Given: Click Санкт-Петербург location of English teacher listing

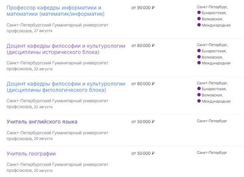Looking at the screenshot, I should pyautogui.click(x=212, y=121).
